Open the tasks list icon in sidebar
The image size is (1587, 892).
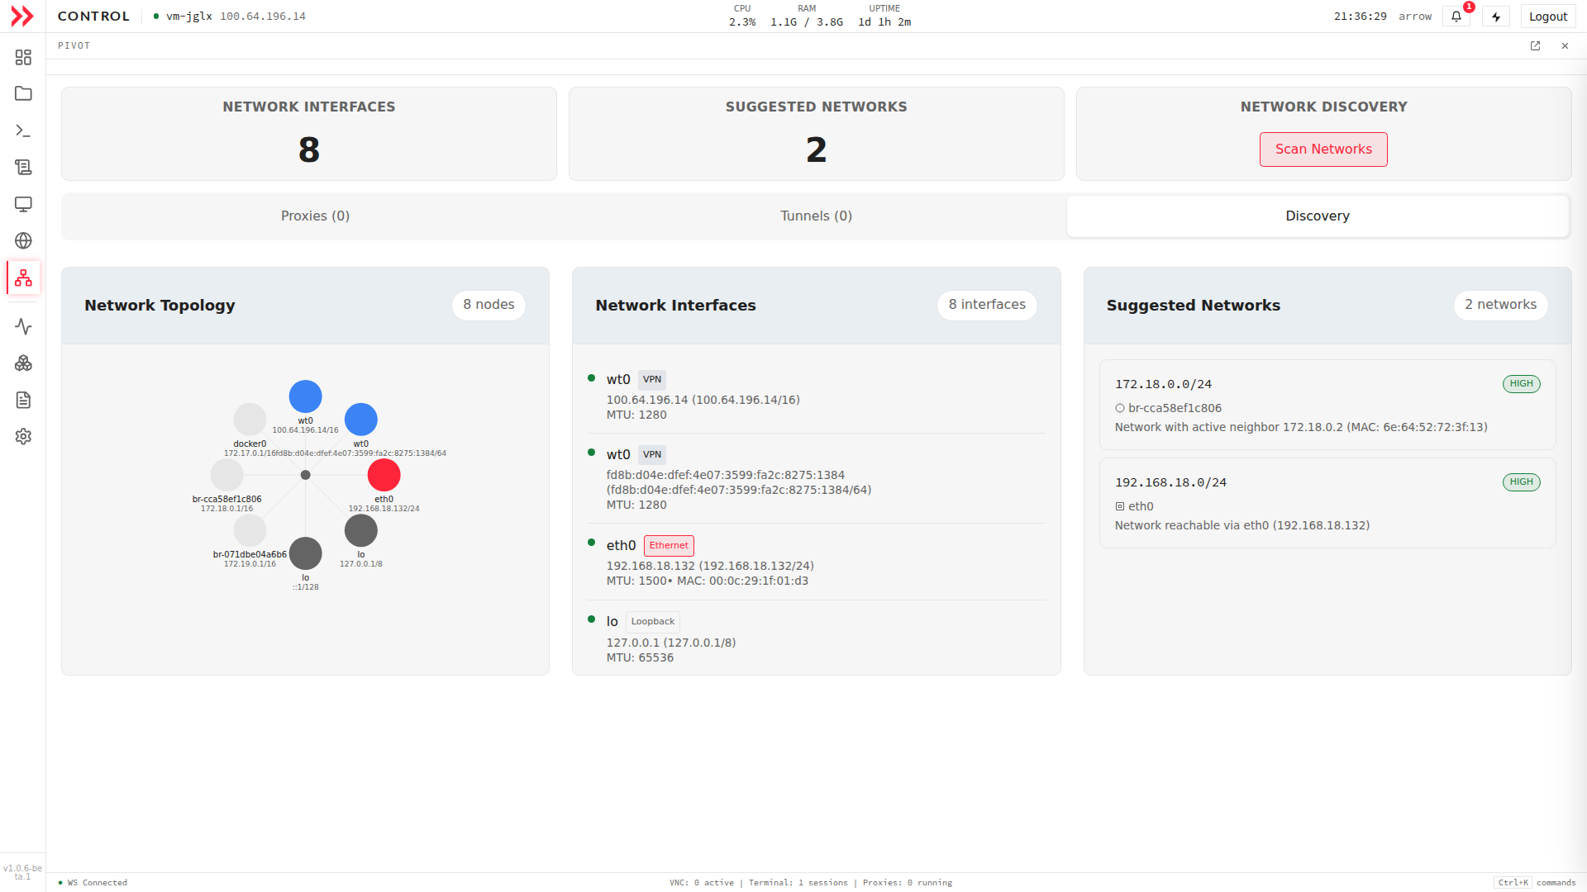[x=23, y=167]
